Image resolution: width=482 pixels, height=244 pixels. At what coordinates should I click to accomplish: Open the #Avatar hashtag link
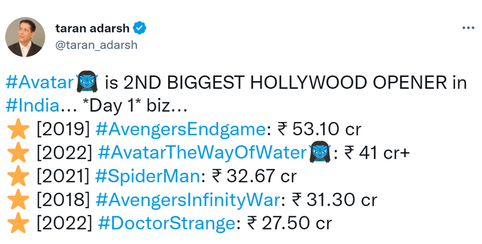tap(40, 83)
